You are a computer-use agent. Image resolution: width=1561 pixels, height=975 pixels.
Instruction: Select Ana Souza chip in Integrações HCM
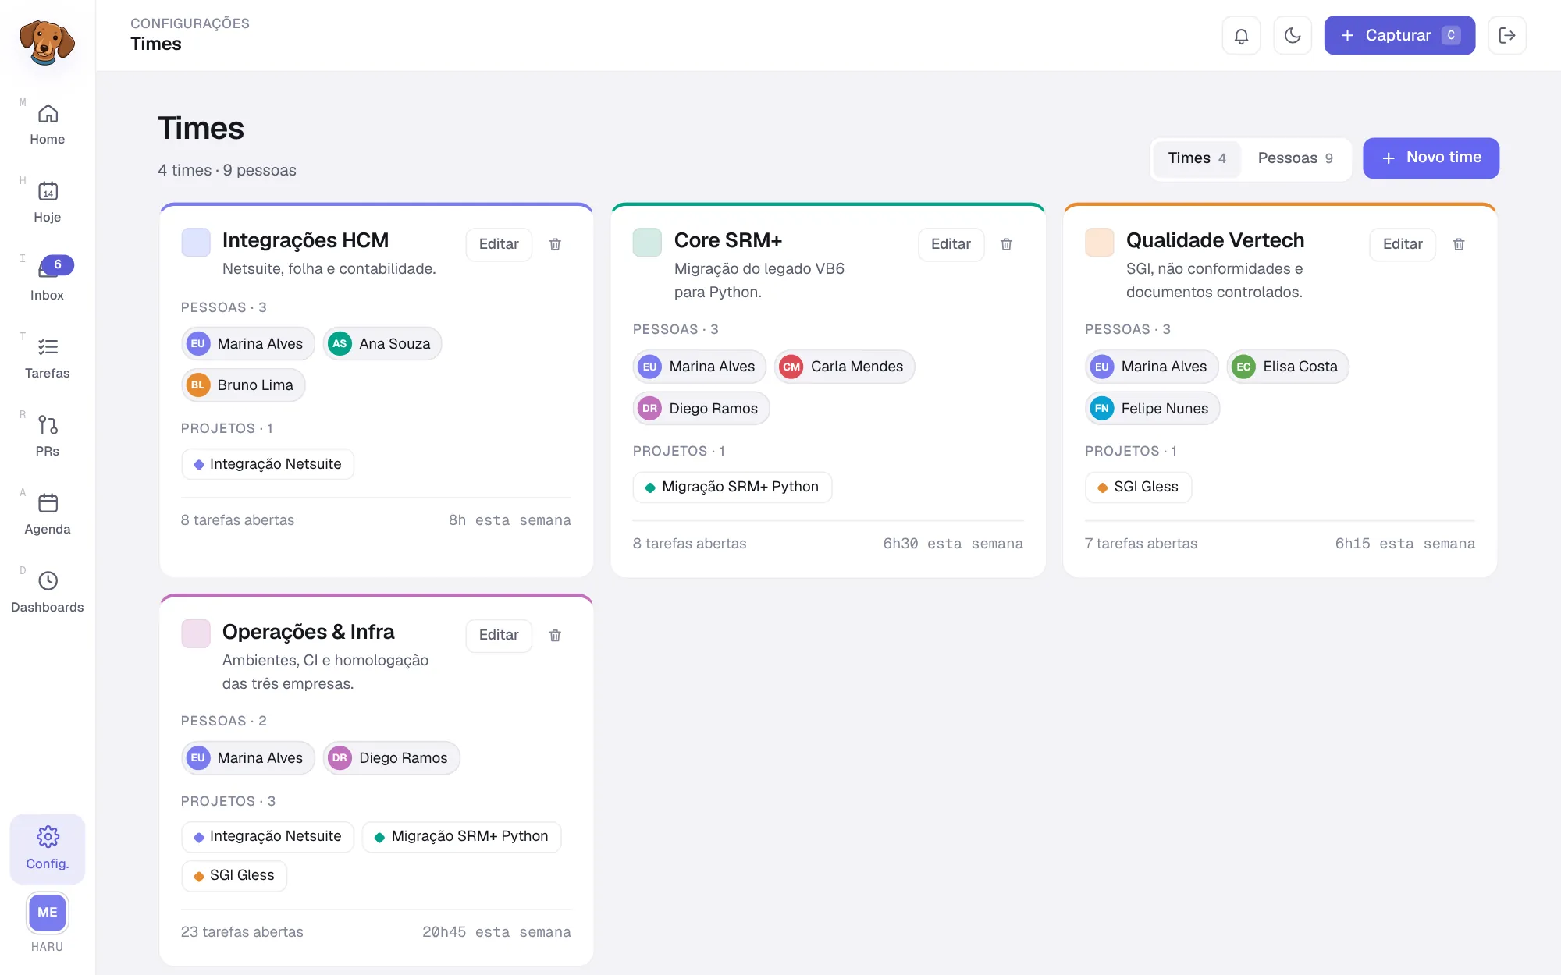point(382,344)
